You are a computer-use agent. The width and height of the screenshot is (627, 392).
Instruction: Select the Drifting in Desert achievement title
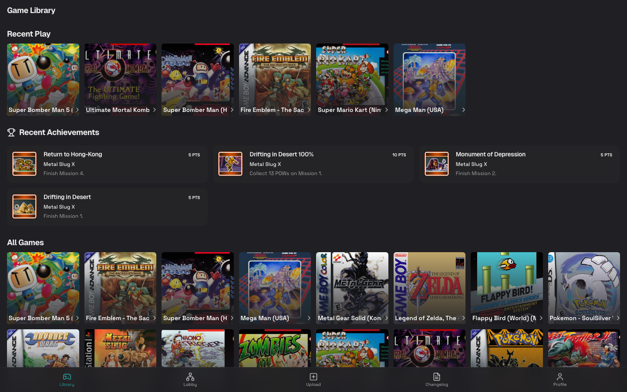coord(67,197)
